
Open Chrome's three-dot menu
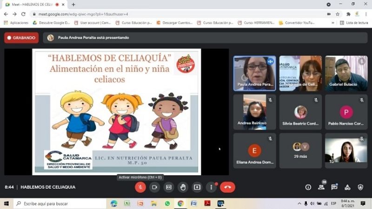[x=366, y=14]
